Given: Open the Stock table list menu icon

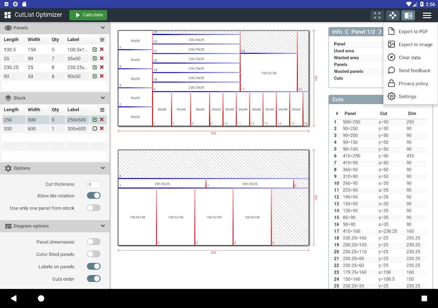Looking at the screenshot, I should 102,110.
